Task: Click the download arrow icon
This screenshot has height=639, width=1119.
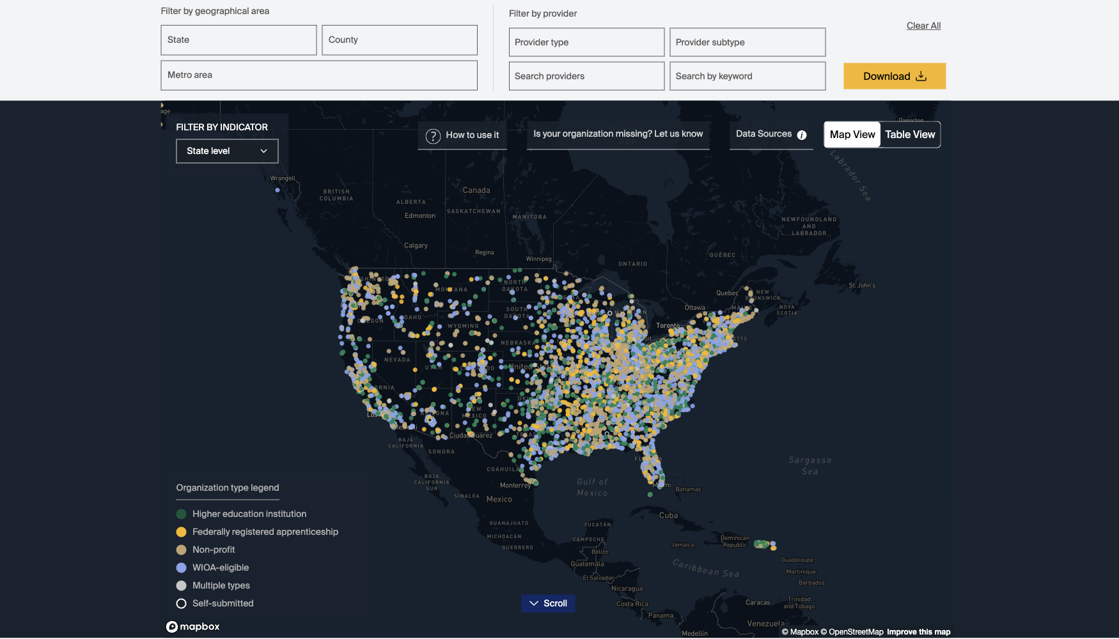Action: pos(921,76)
